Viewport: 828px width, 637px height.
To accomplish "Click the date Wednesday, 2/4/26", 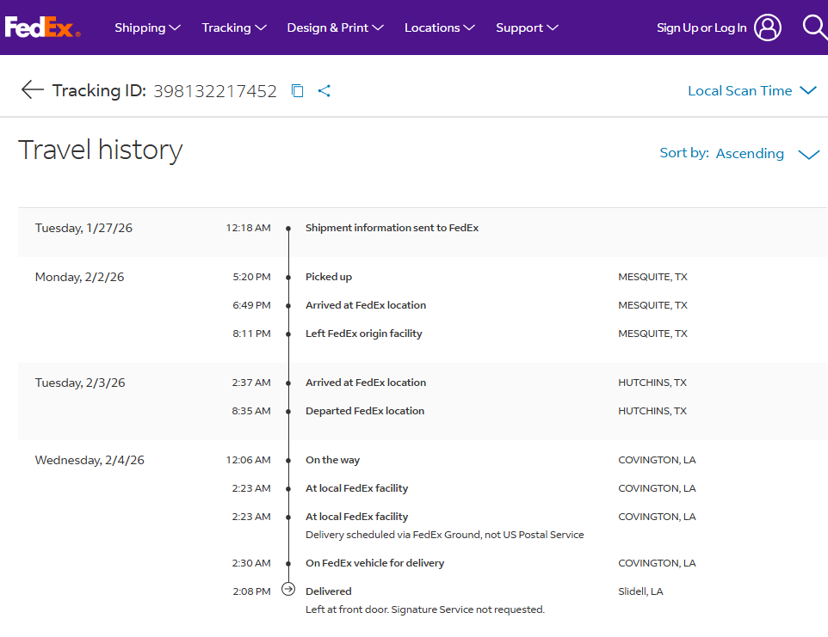I will tap(90, 460).
